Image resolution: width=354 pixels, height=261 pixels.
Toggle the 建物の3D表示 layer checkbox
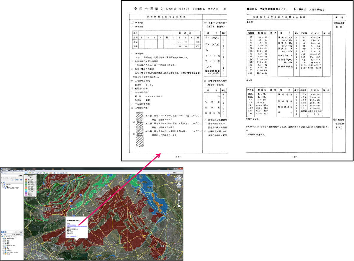point(4,245)
